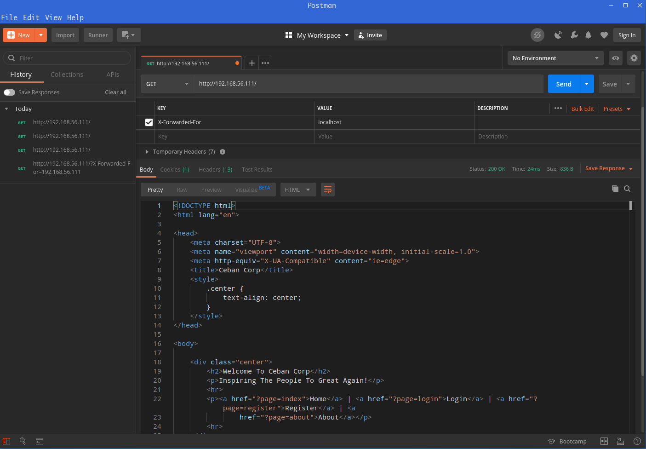Image resolution: width=646 pixels, height=449 pixels.
Task: Click the Send button
Action: click(564, 84)
